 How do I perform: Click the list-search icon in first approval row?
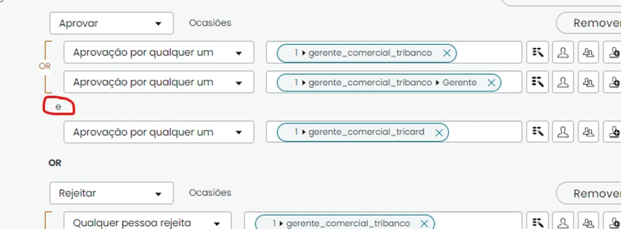point(537,53)
